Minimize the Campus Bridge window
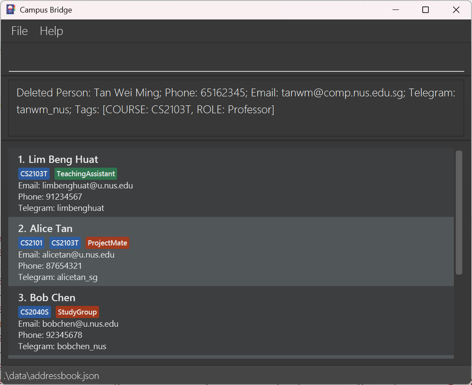472x385 pixels. pos(396,10)
